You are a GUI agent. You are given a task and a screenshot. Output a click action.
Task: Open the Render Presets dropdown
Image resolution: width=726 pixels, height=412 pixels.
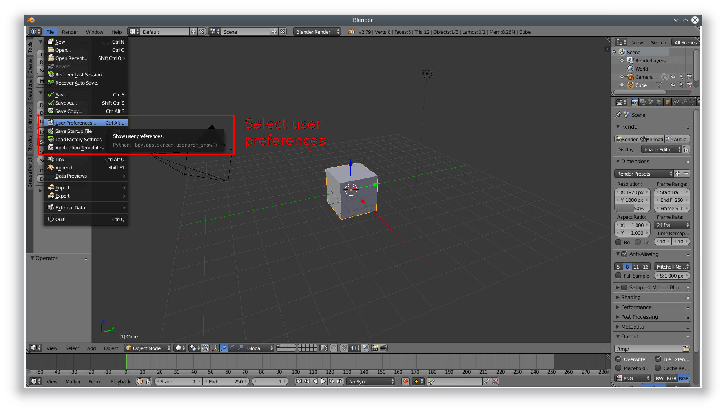(644, 174)
